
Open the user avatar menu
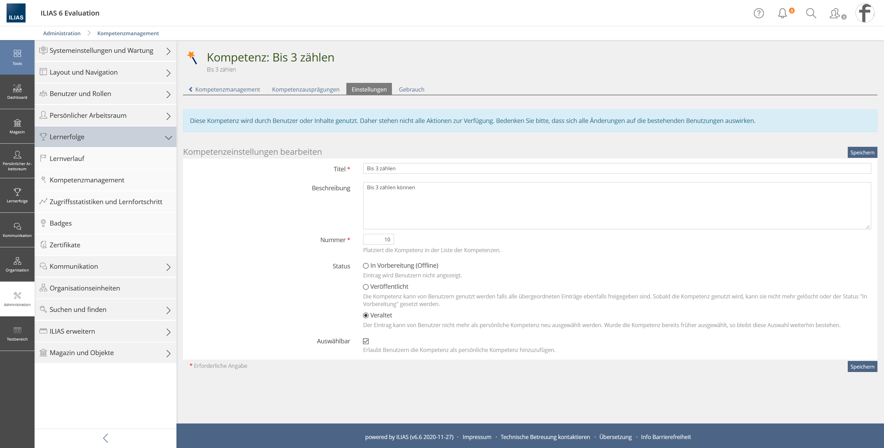[x=864, y=13]
